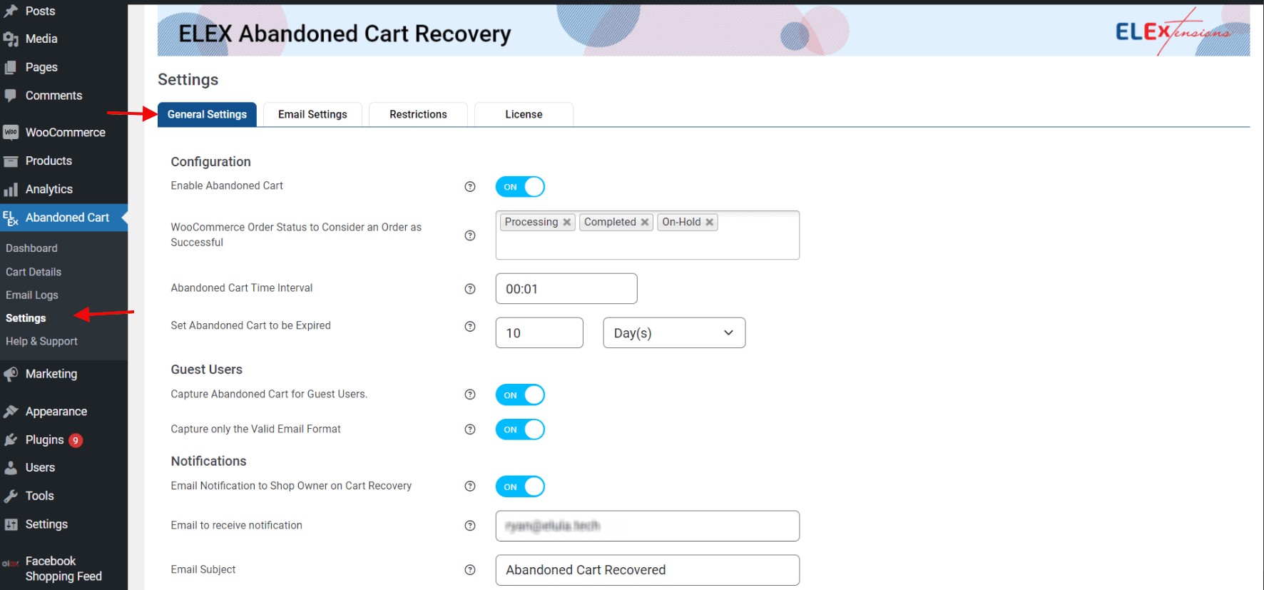Open Dashboard under Abandoned Cart menu
This screenshot has width=1264, height=590.
(x=31, y=248)
